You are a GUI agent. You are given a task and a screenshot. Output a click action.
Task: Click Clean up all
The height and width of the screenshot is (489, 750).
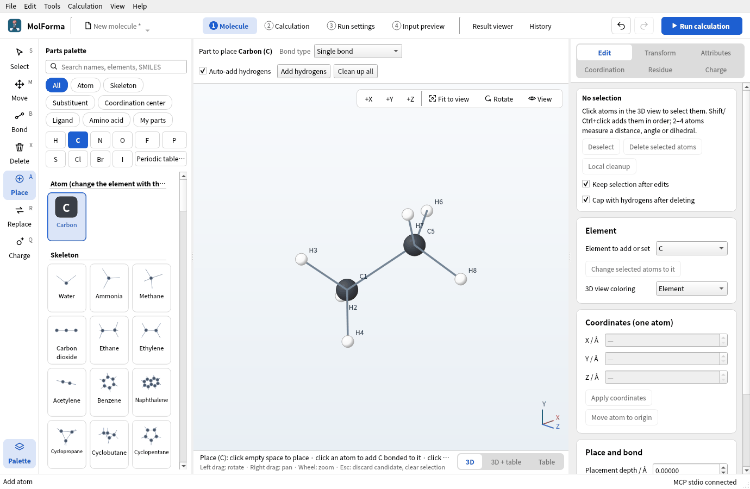355,71
